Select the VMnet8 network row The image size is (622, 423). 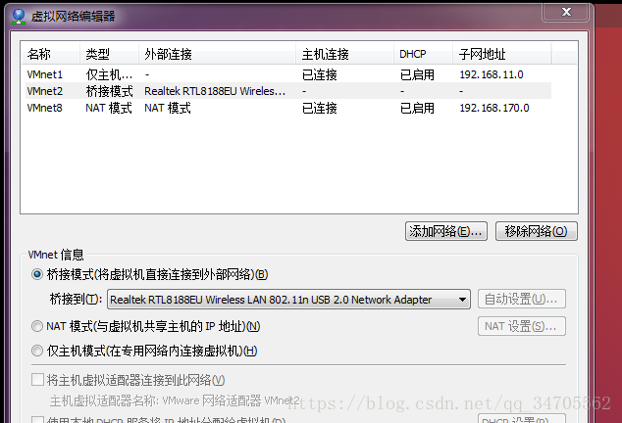click(x=288, y=108)
